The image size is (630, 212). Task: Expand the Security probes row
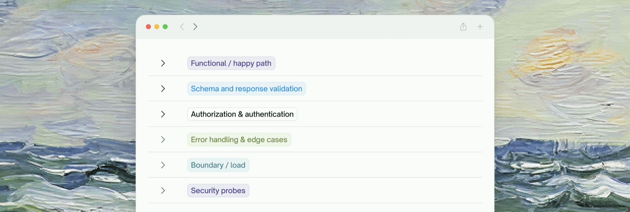(x=163, y=191)
